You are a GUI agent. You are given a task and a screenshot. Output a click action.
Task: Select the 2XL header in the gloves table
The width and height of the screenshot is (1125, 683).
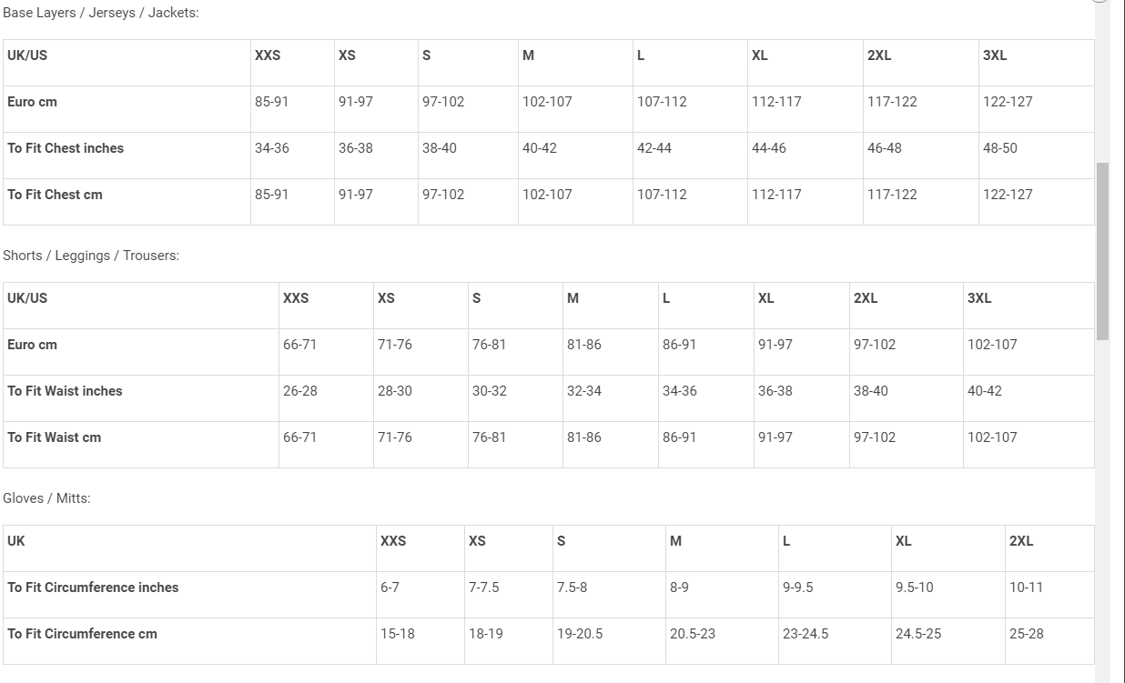(x=1021, y=541)
